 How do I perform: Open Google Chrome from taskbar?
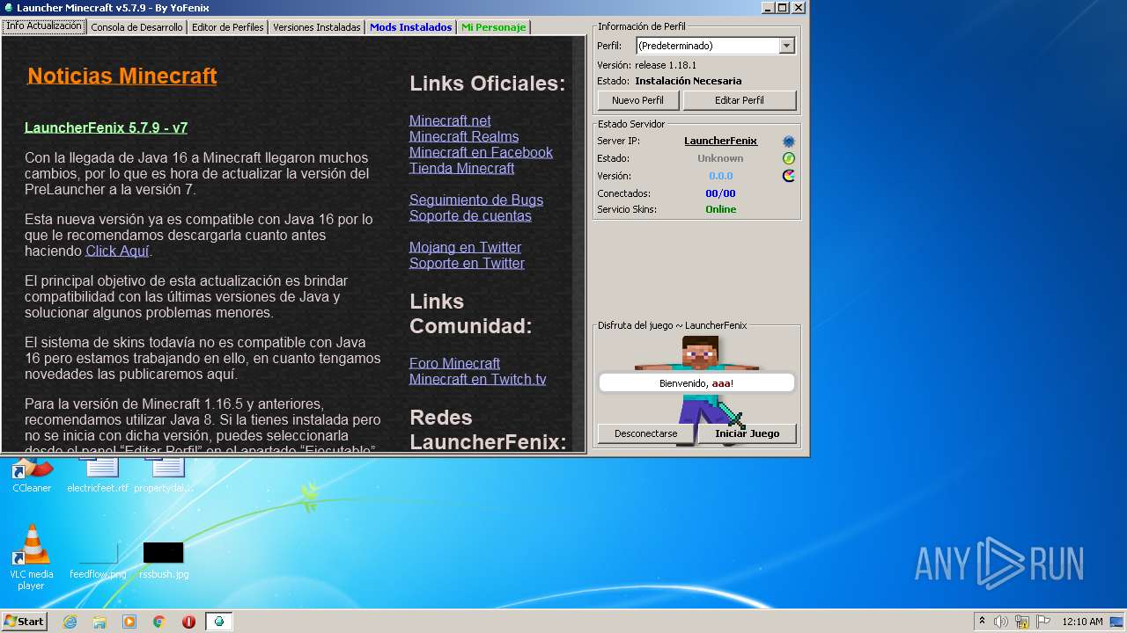click(x=159, y=622)
